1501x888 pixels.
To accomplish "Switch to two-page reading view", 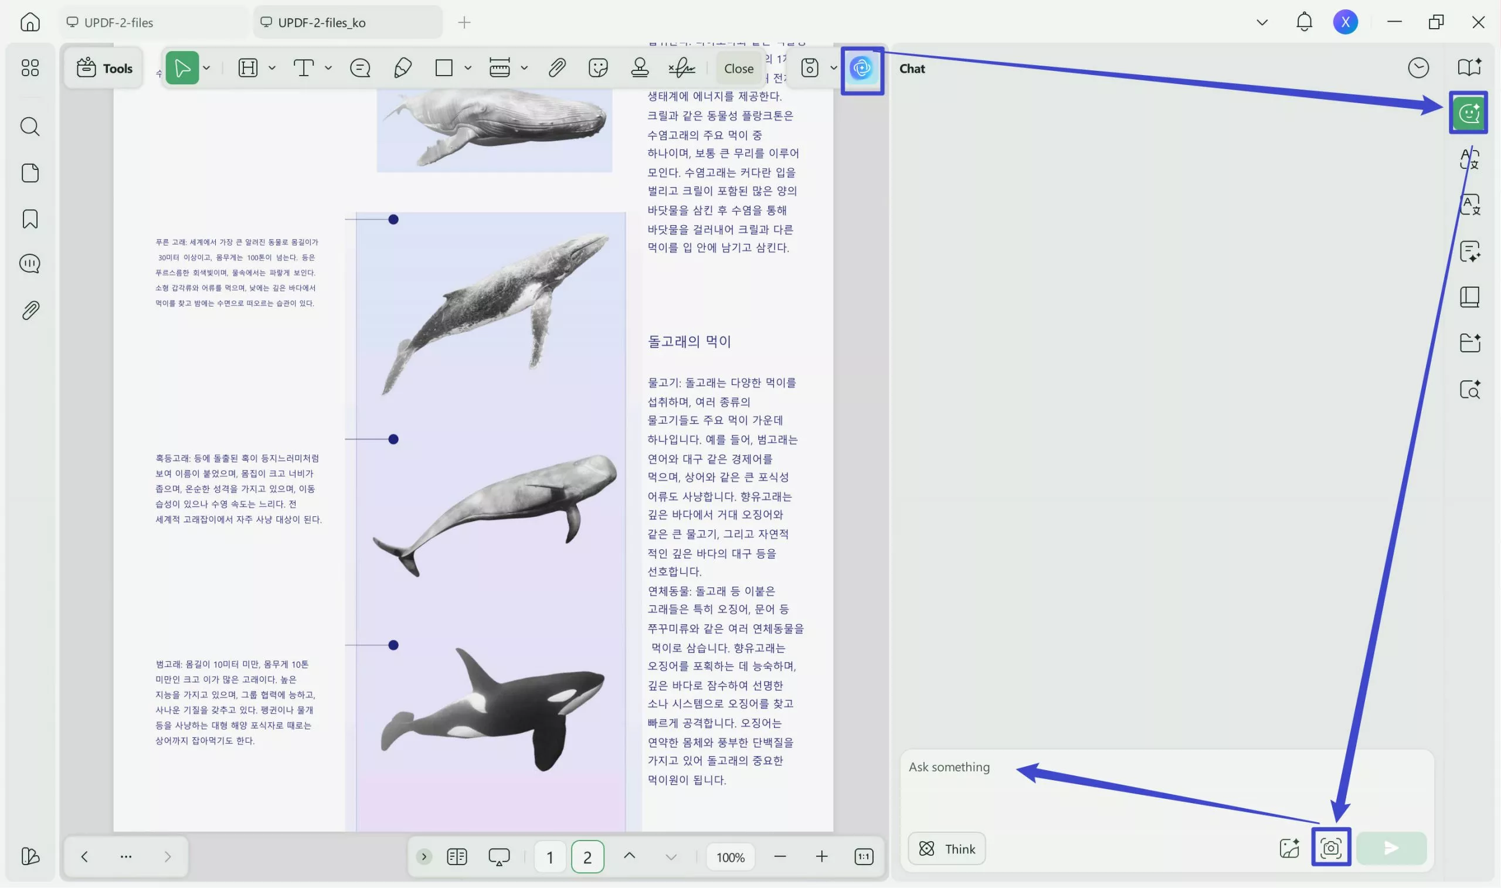I will point(456,856).
